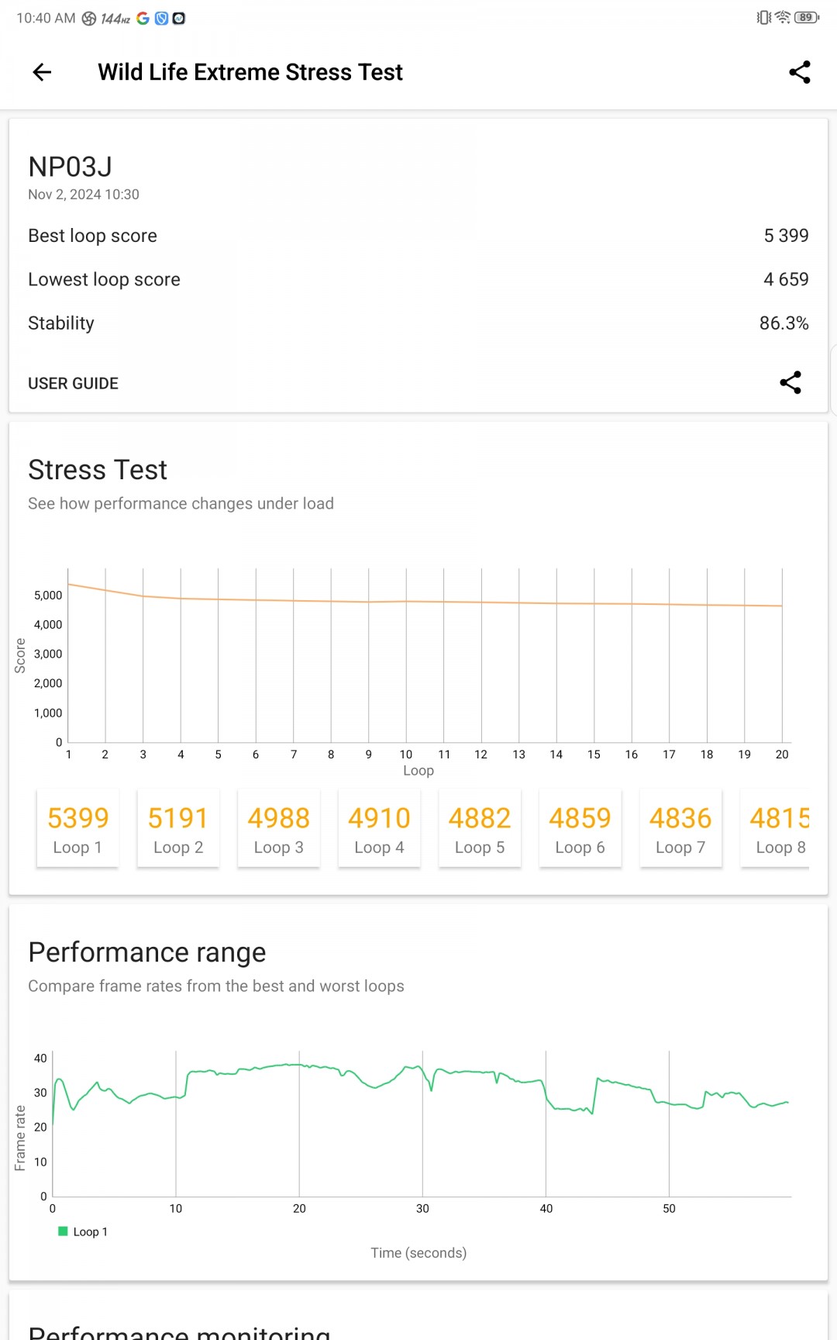Tap the vibrate mode status icon
Image resolution: width=837 pixels, height=1340 pixels.
[x=763, y=18]
